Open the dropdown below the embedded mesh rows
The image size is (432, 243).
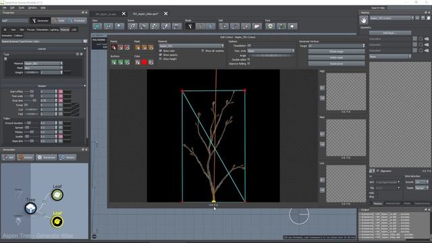tap(390, 57)
